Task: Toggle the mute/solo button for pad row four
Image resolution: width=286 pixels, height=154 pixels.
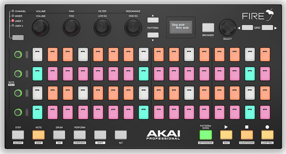Action: (x=18, y=112)
